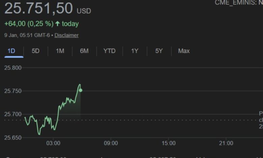Switch to the 5D tab
263x158 pixels.
[x=35, y=51]
